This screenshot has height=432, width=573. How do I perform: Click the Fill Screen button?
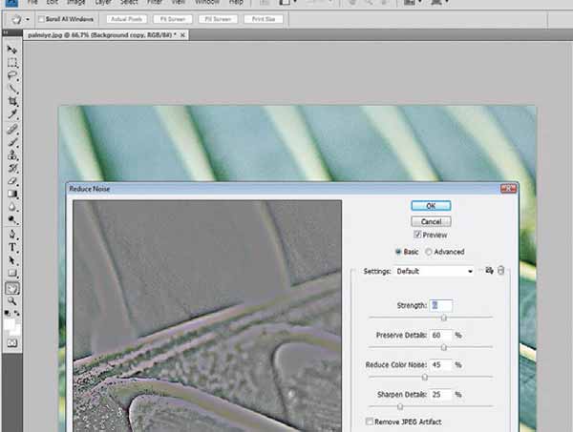(x=218, y=19)
